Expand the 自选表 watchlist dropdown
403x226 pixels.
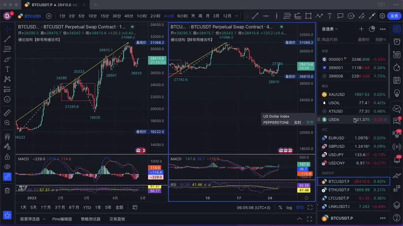click(x=330, y=29)
